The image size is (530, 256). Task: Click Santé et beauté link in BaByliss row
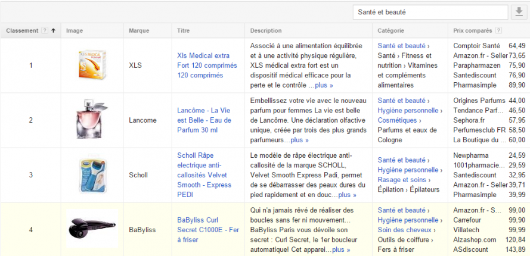[x=401, y=210]
